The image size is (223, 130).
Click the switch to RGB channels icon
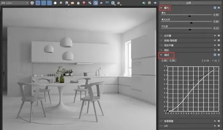tap(32, 3)
